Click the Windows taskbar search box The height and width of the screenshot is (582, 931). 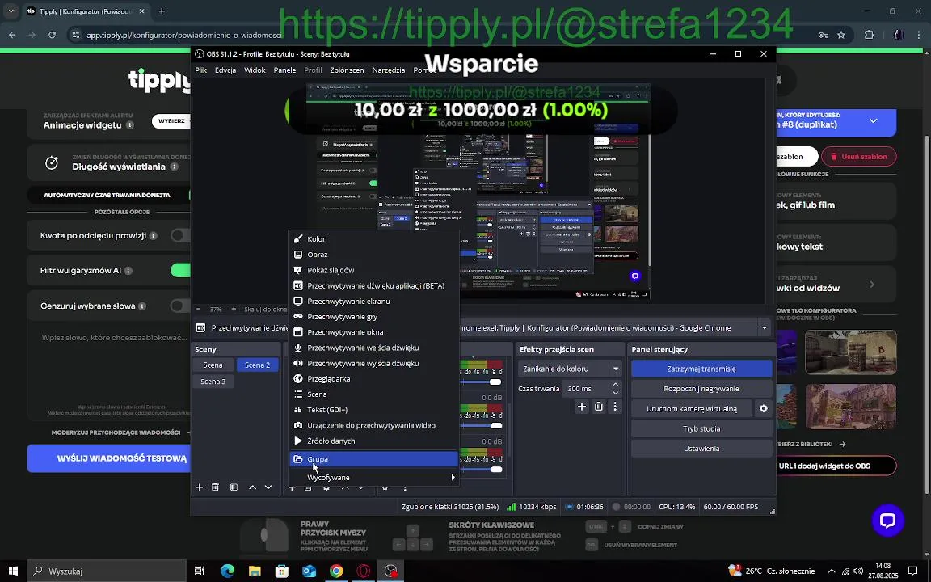click(107, 571)
